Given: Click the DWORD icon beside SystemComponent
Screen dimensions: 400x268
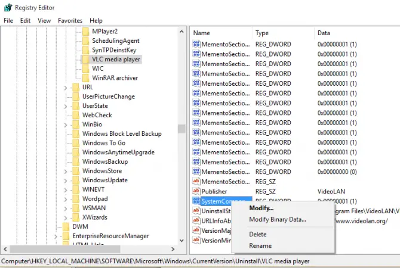Looking at the screenshot, I should (196, 201).
